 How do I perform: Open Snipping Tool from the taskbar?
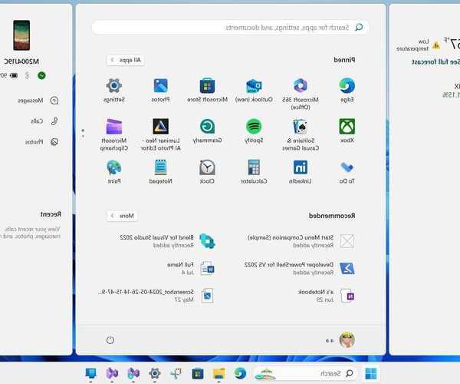click(176, 373)
